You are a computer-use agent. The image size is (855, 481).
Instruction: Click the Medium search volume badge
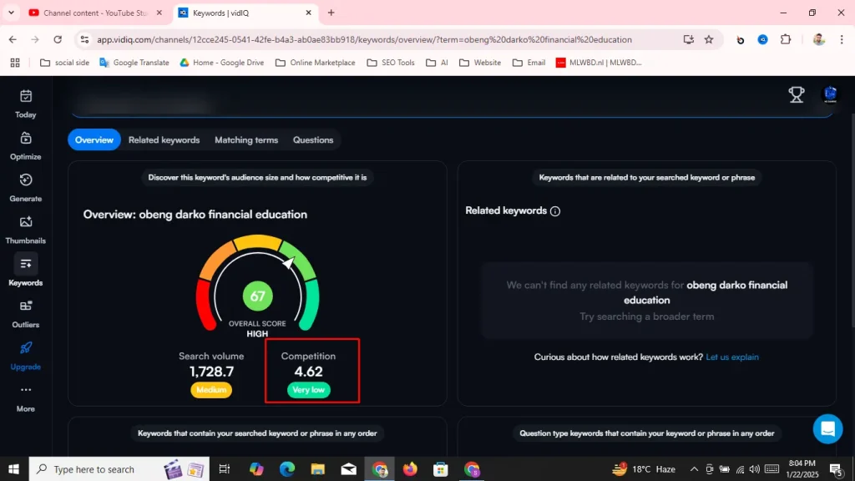pyautogui.click(x=211, y=389)
